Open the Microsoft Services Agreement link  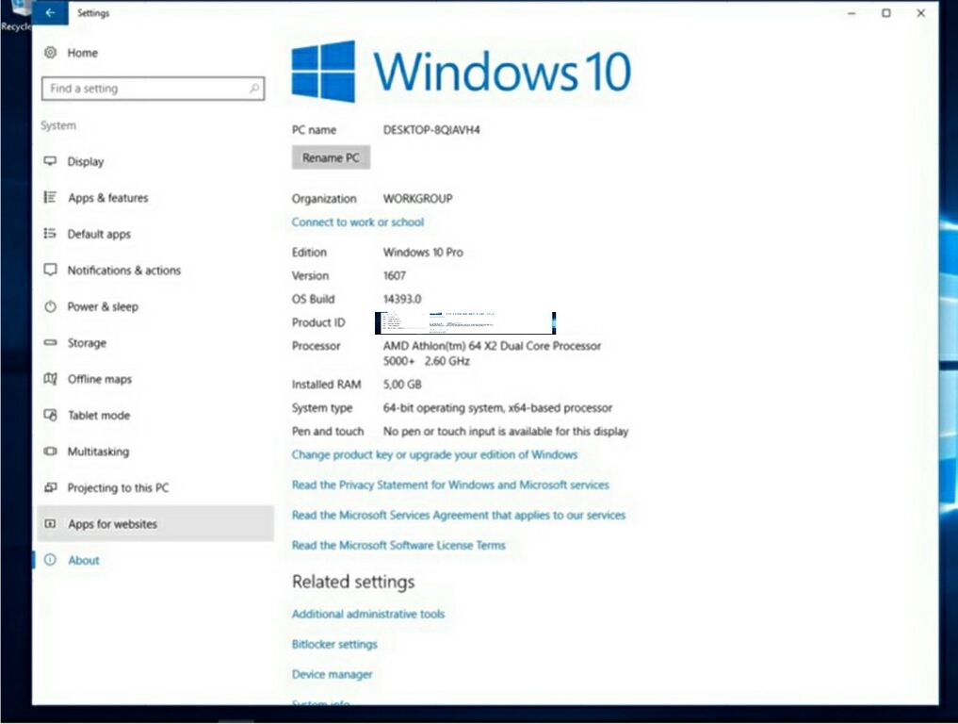pos(458,515)
